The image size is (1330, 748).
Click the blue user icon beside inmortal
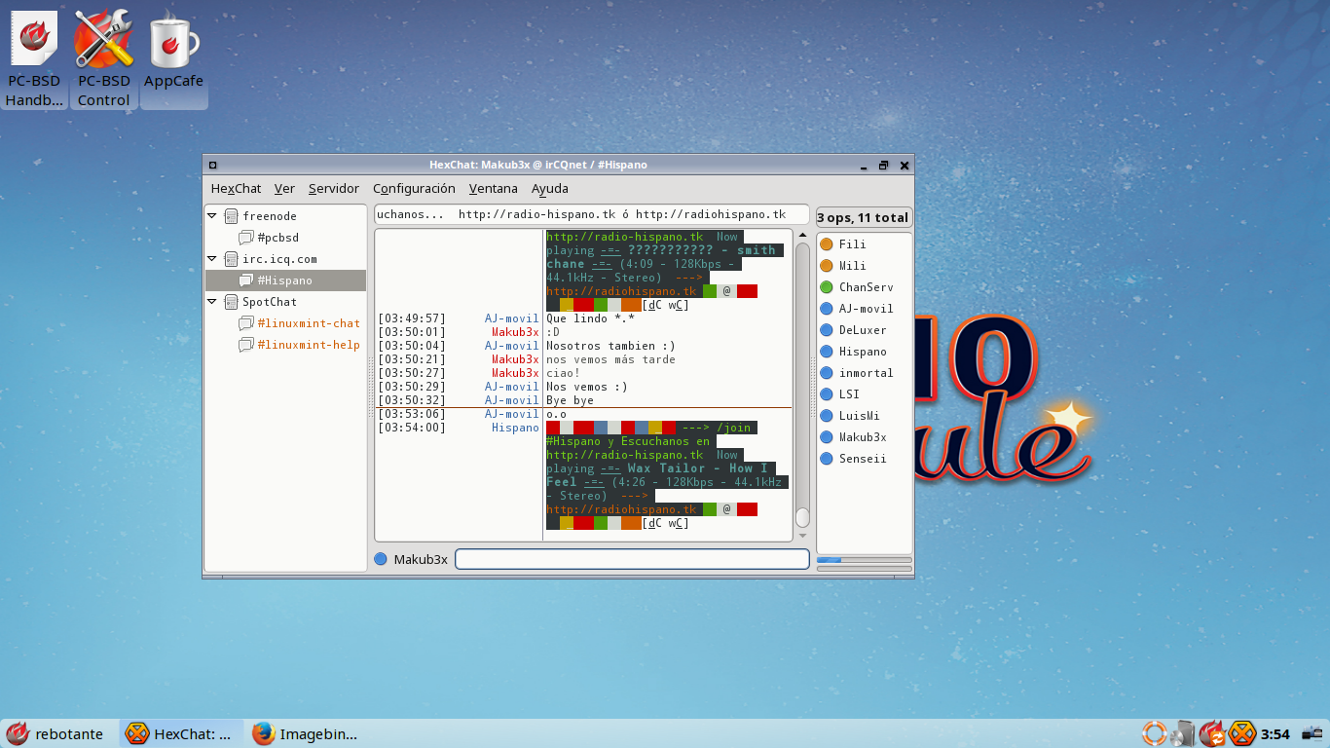pos(827,373)
